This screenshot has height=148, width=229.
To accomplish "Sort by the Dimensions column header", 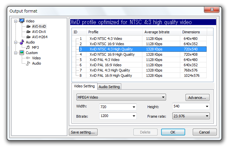I will [193, 32].
